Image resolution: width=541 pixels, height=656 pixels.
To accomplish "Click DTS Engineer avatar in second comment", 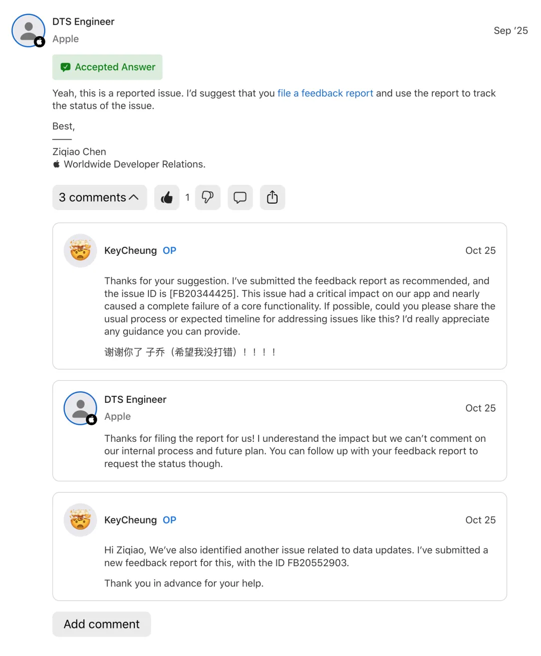I will tap(80, 408).
